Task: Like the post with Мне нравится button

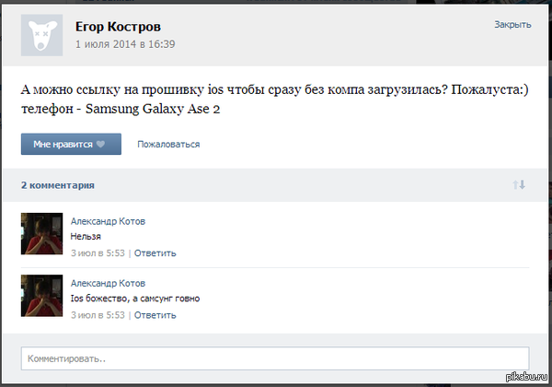Action: 71,144
